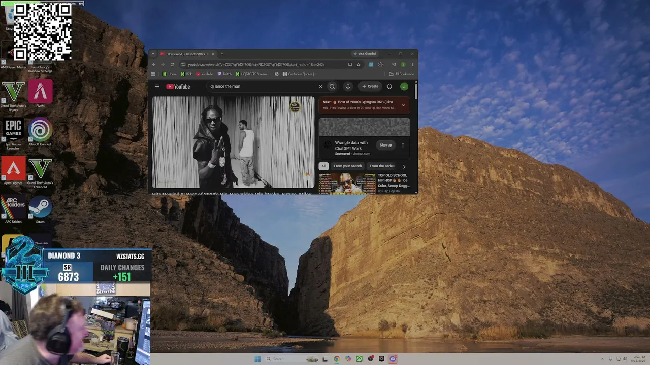Viewport: 650px width, 365px height.
Task: Open the Top Old School Hip Hop thumbnail
Action: pyautogui.click(x=347, y=184)
